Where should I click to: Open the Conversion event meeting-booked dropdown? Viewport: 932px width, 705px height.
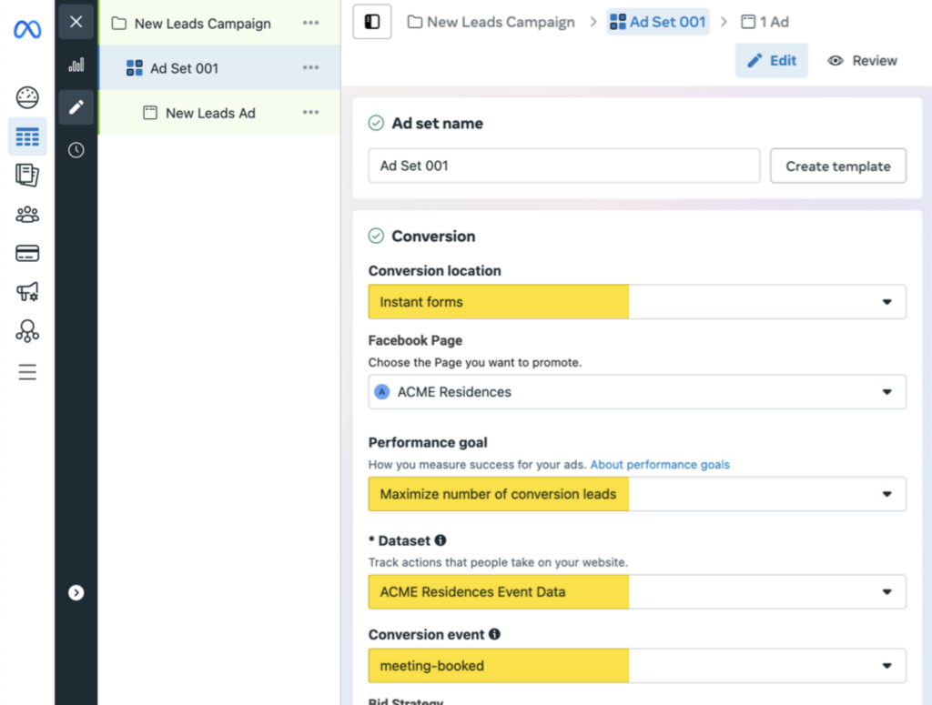pyautogui.click(x=637, y=666)
